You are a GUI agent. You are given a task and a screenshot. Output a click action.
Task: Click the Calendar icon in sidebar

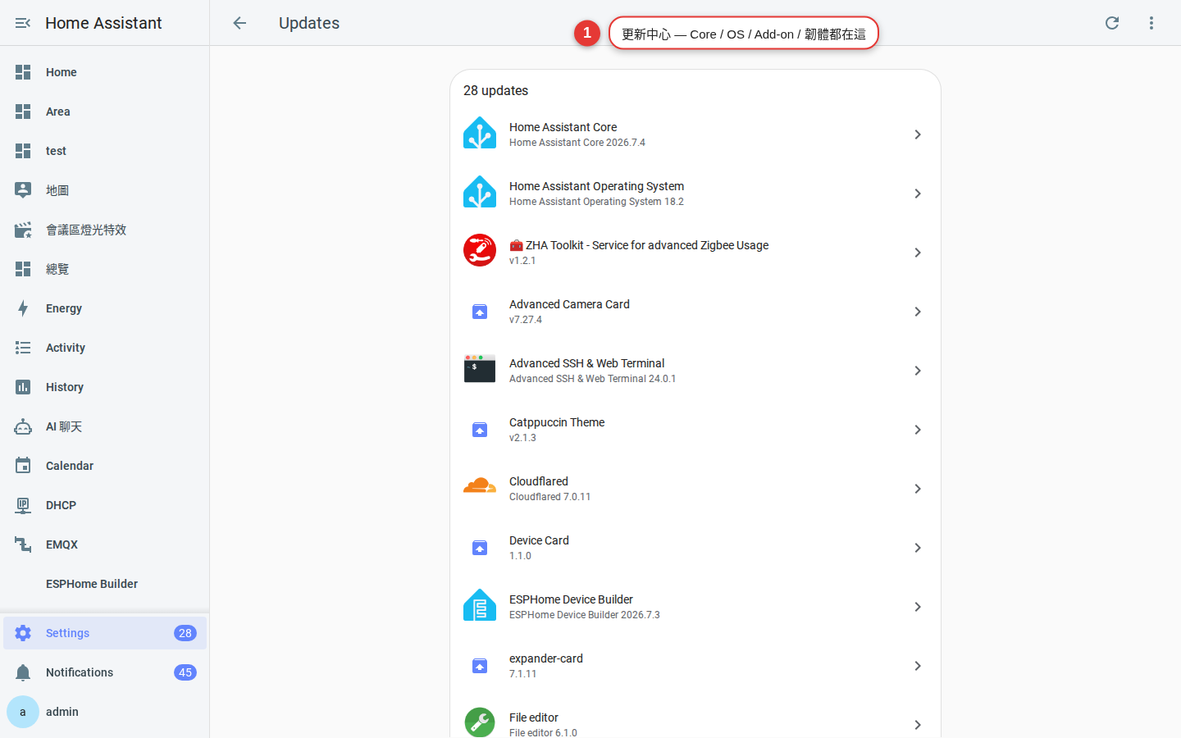(x=23, y=466)
